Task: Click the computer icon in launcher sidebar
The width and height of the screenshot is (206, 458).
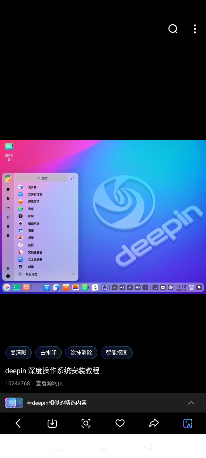Action: pos(8,189)
